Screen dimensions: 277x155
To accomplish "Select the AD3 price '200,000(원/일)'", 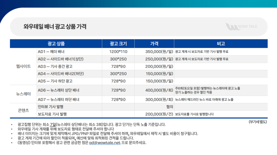I will pos(159,67).
